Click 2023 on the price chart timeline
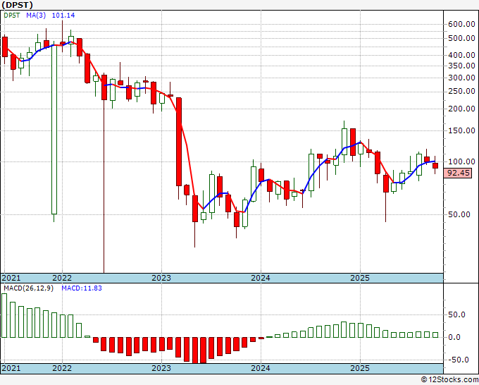 [x=161, y=278]
